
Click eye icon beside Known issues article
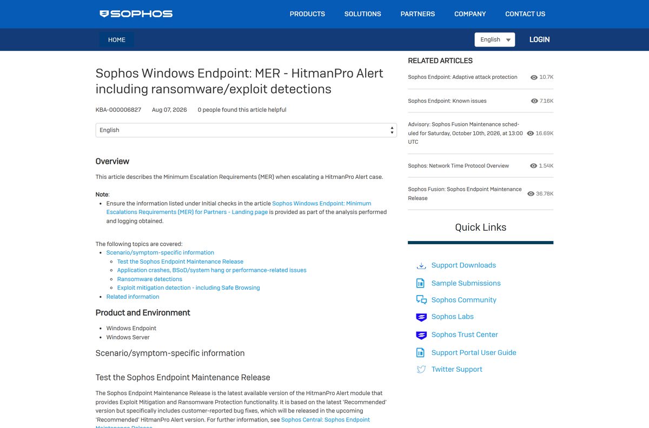click(534, 101)
